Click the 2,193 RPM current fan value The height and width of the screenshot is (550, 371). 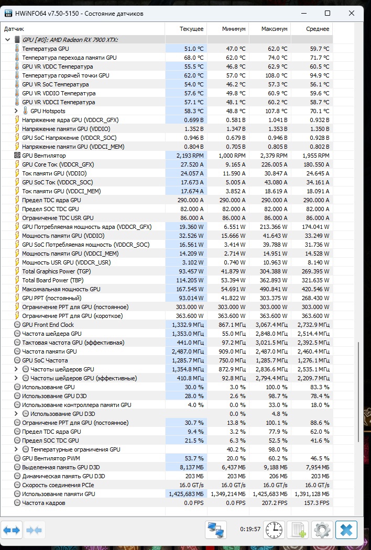(x=190, y=156)
